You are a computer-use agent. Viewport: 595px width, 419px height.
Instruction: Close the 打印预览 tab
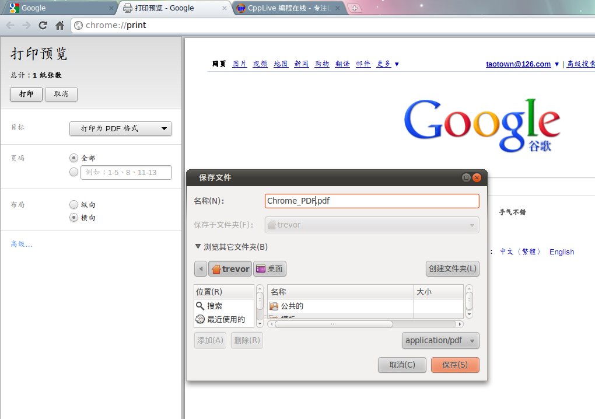[x=225, y=8]
